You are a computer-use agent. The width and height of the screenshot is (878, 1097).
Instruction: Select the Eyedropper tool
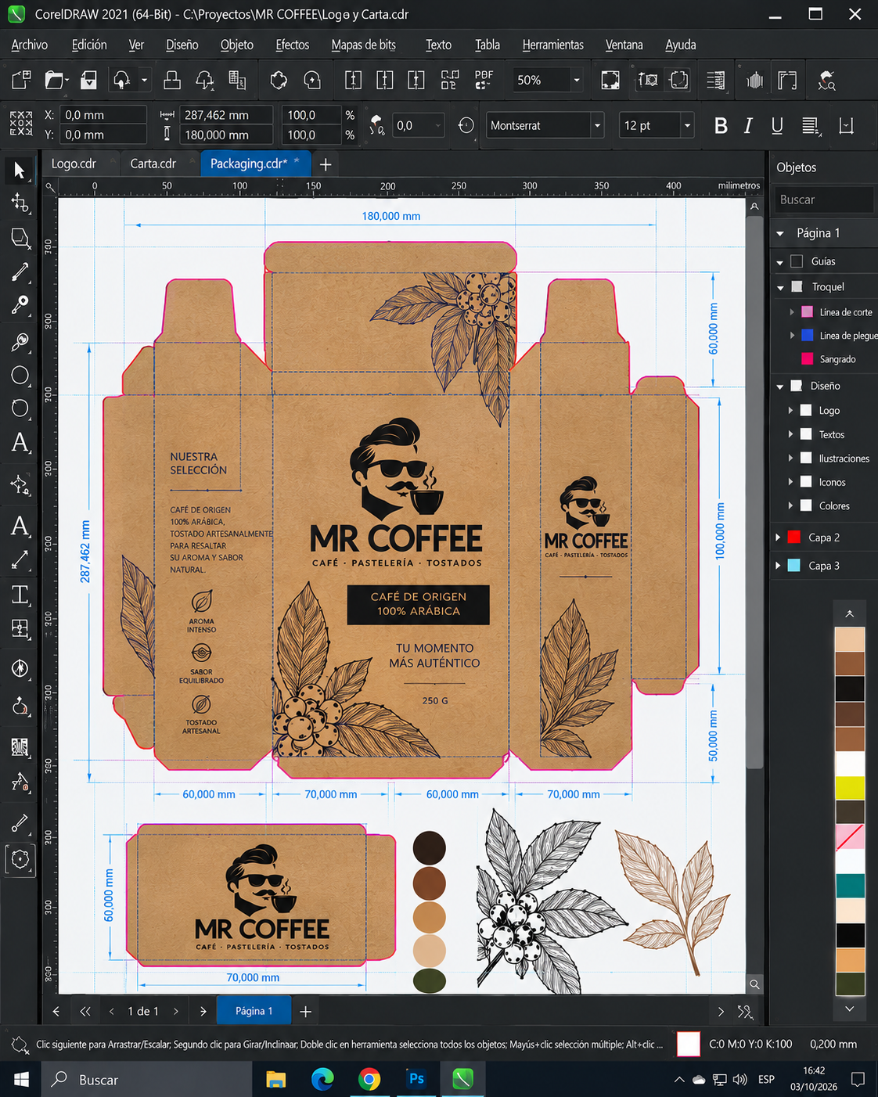20,824
